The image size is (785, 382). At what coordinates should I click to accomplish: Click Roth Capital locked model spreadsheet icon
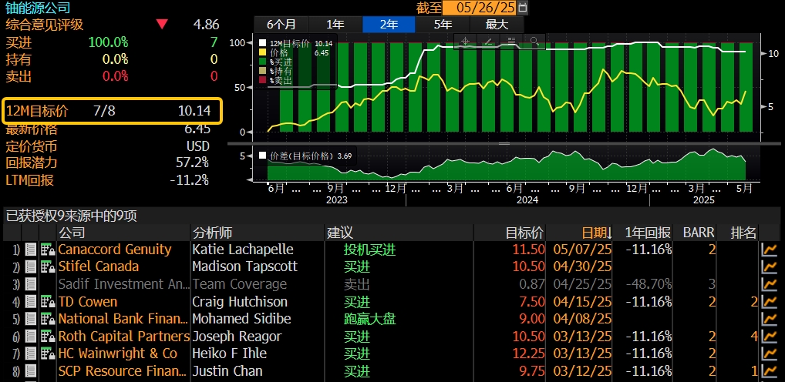coord(48,337)
